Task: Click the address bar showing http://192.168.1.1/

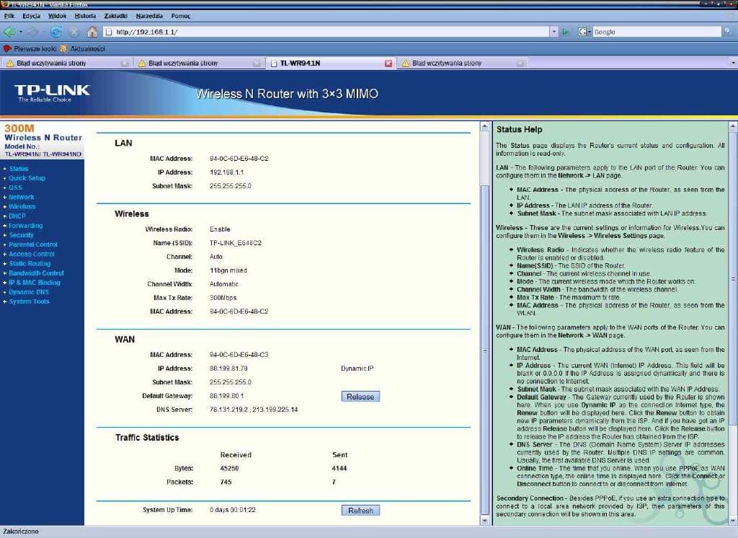Action: (x=326, y=32)
